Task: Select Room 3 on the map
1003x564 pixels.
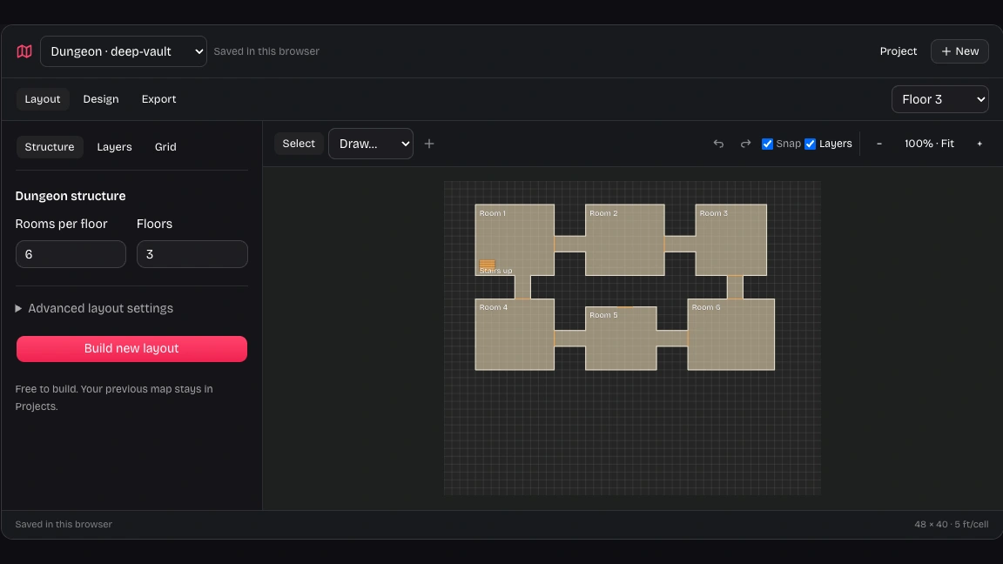Action: click(x=731, y=240)
